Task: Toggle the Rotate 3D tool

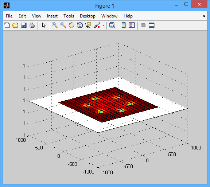Action: [80, 25]
